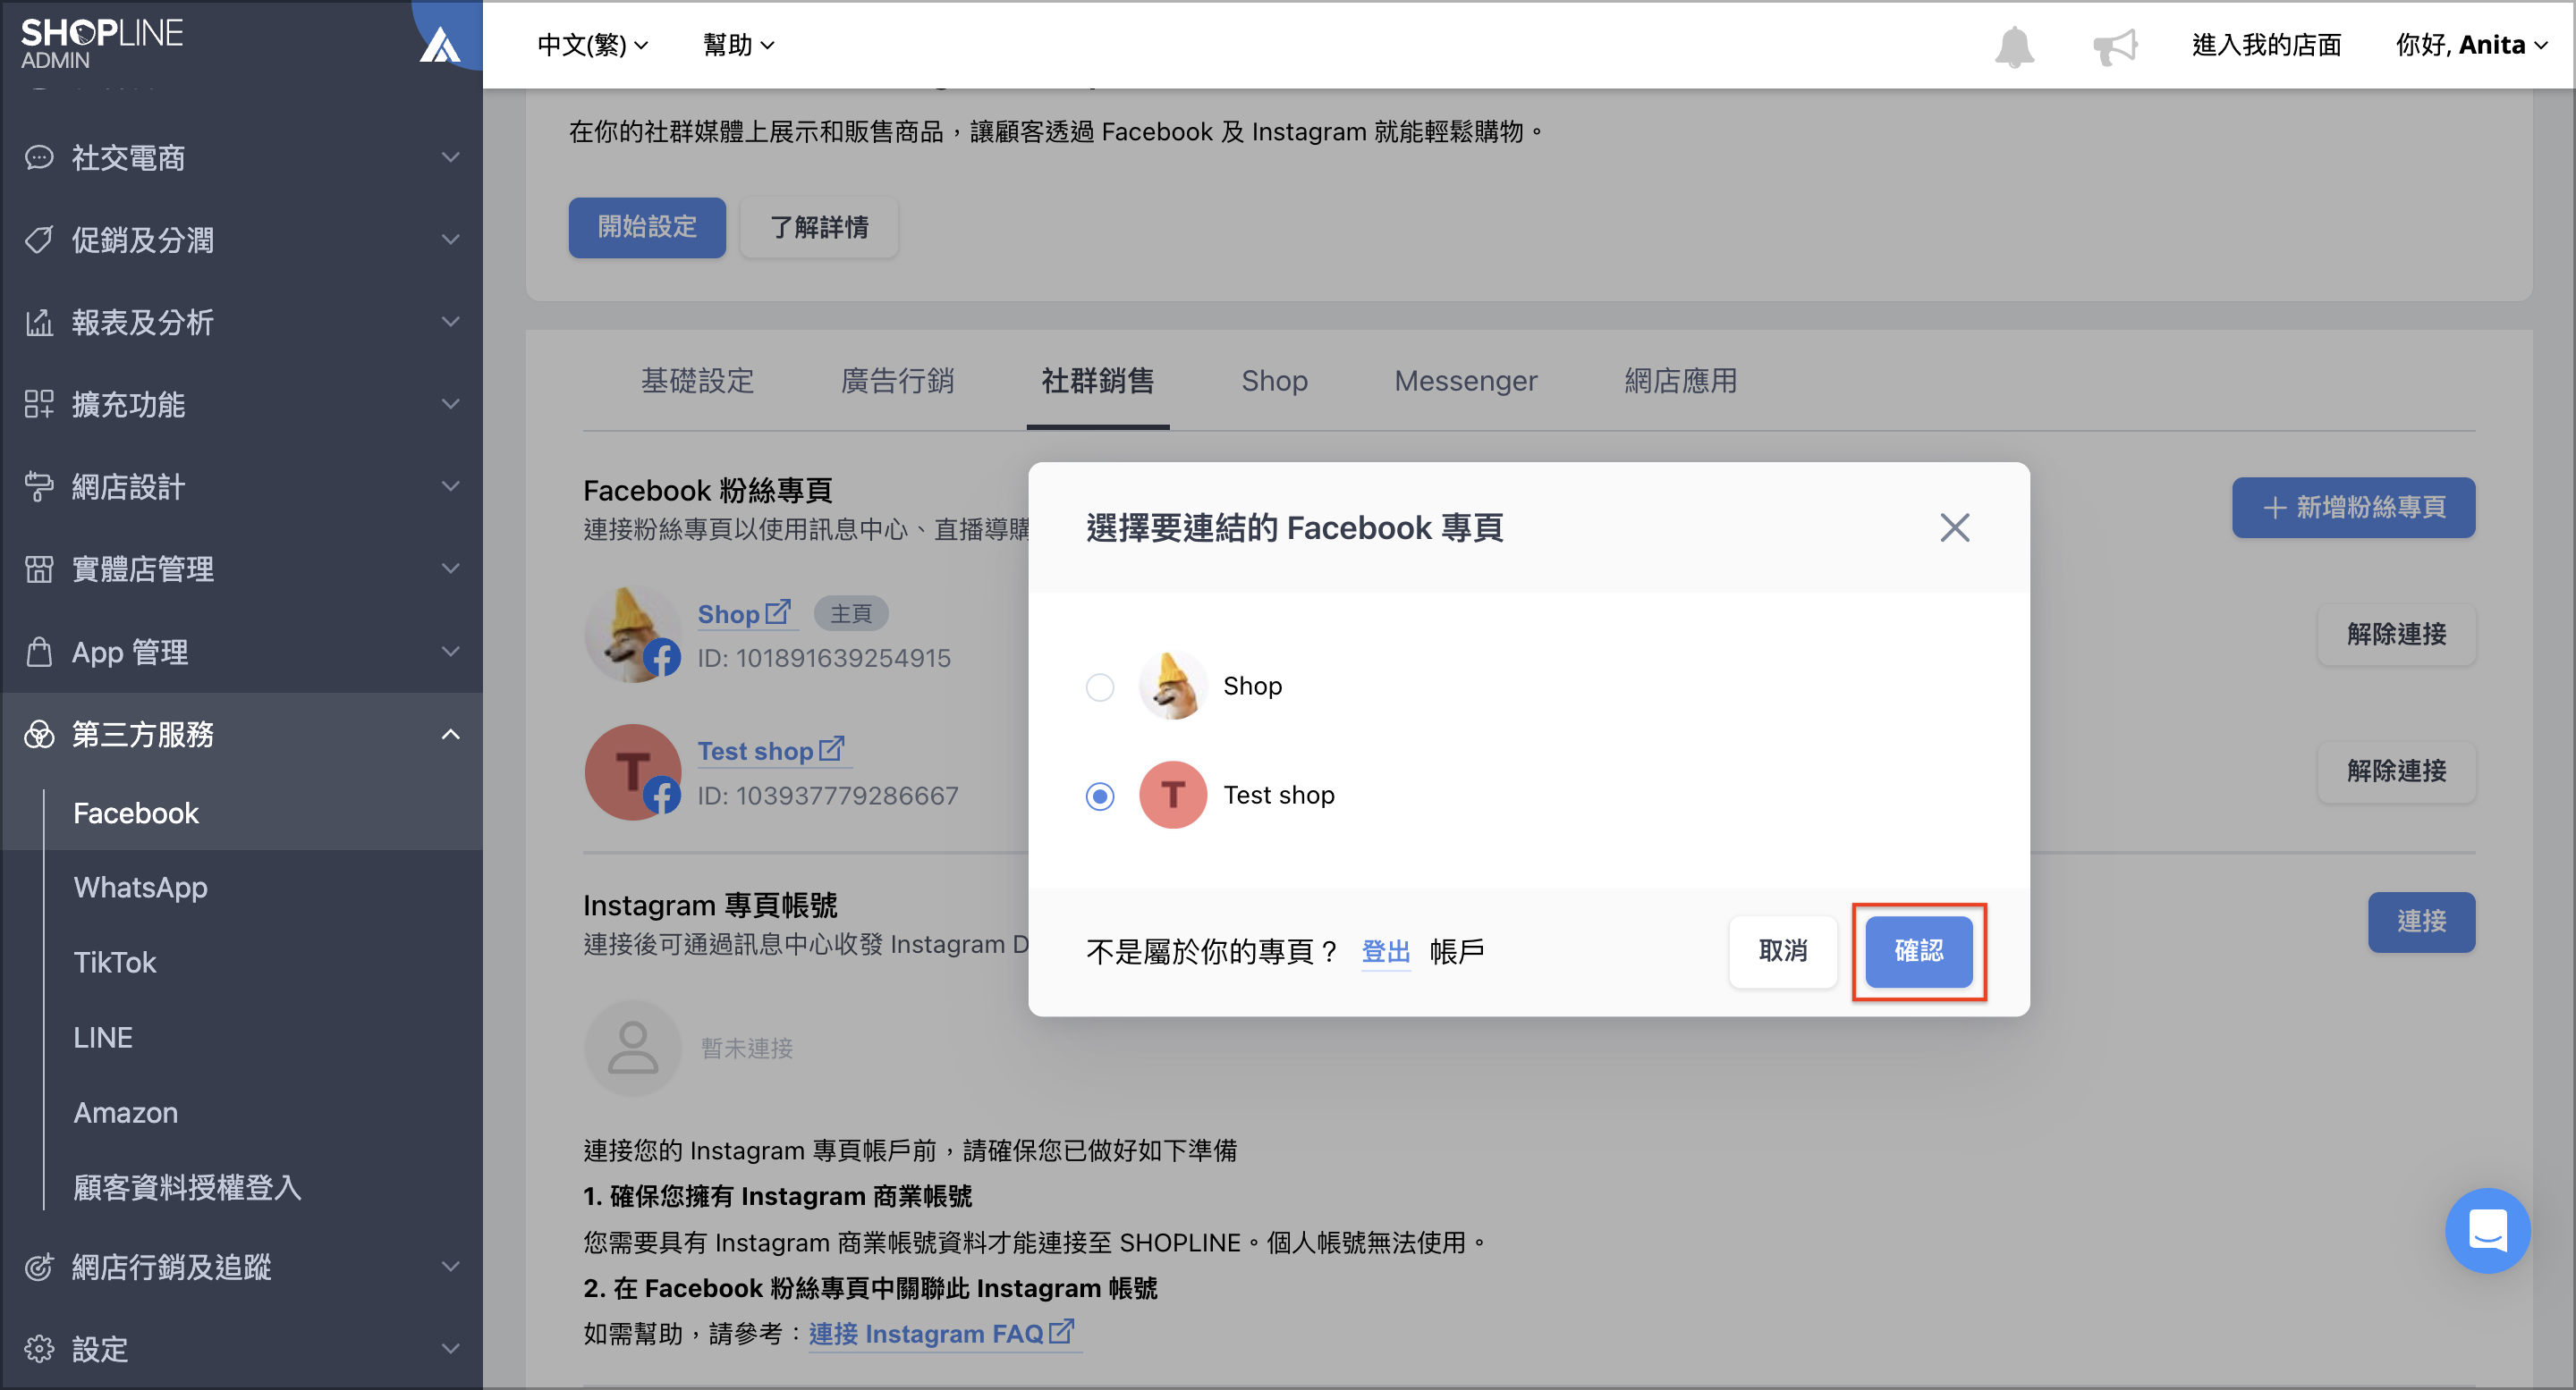The height and width of the screenshot is (1390, 2576).
Task: Click the promotions tag icon in sidebar
Action: pos(39,240)
